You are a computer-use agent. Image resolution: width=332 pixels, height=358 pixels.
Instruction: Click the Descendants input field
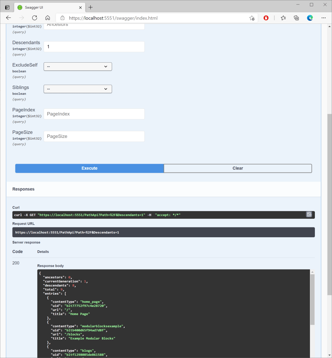tap(94, 47)
